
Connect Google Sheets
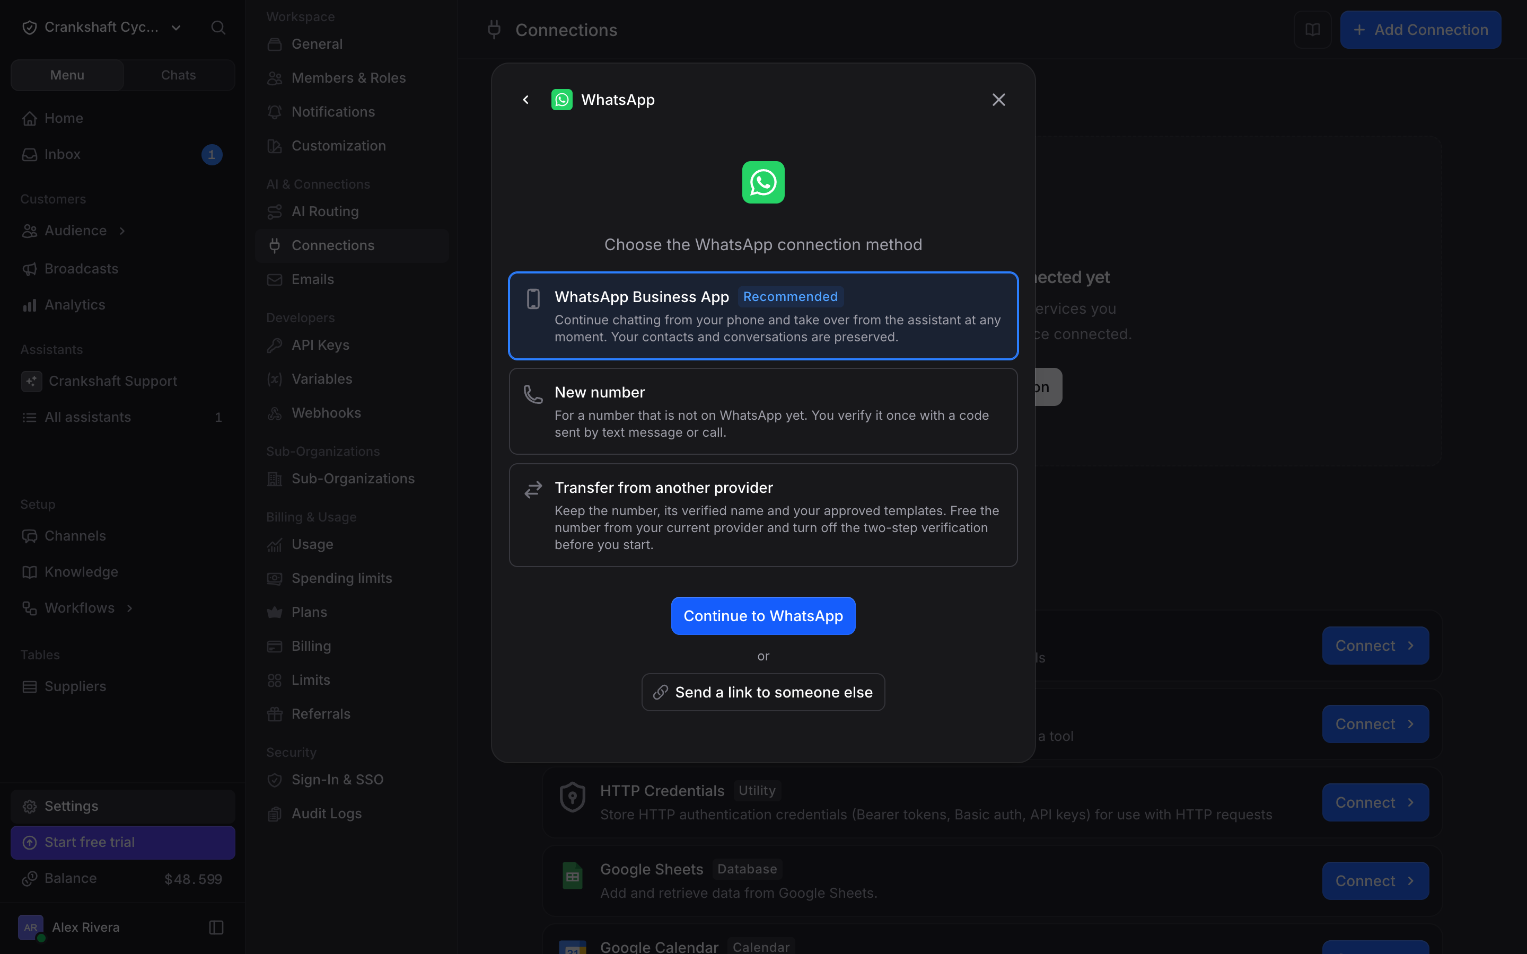[1375, 881]
